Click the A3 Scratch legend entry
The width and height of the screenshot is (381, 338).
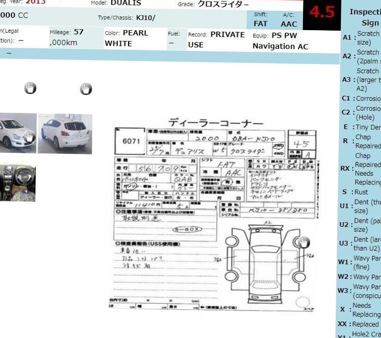[361, 80]
